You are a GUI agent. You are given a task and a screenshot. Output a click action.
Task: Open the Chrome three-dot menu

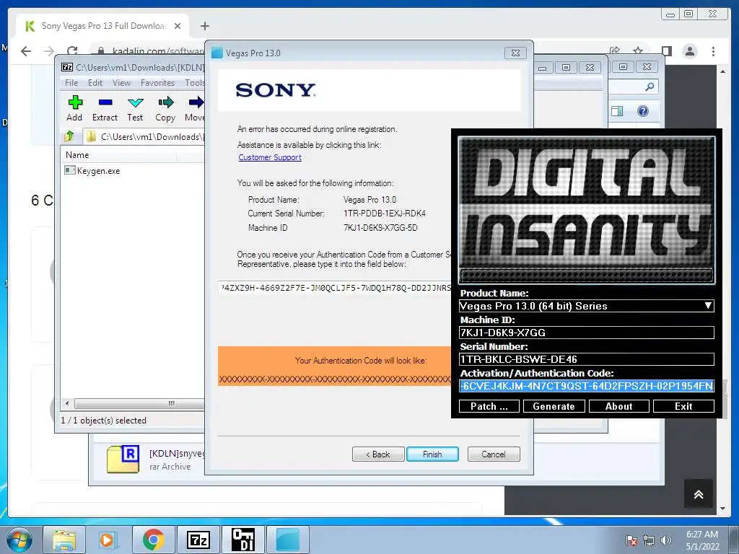coord(713,51)
